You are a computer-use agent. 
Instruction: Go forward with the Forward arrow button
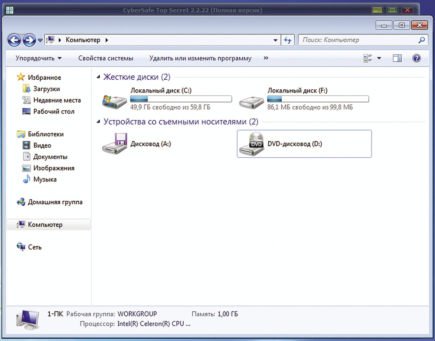point(29,40)
